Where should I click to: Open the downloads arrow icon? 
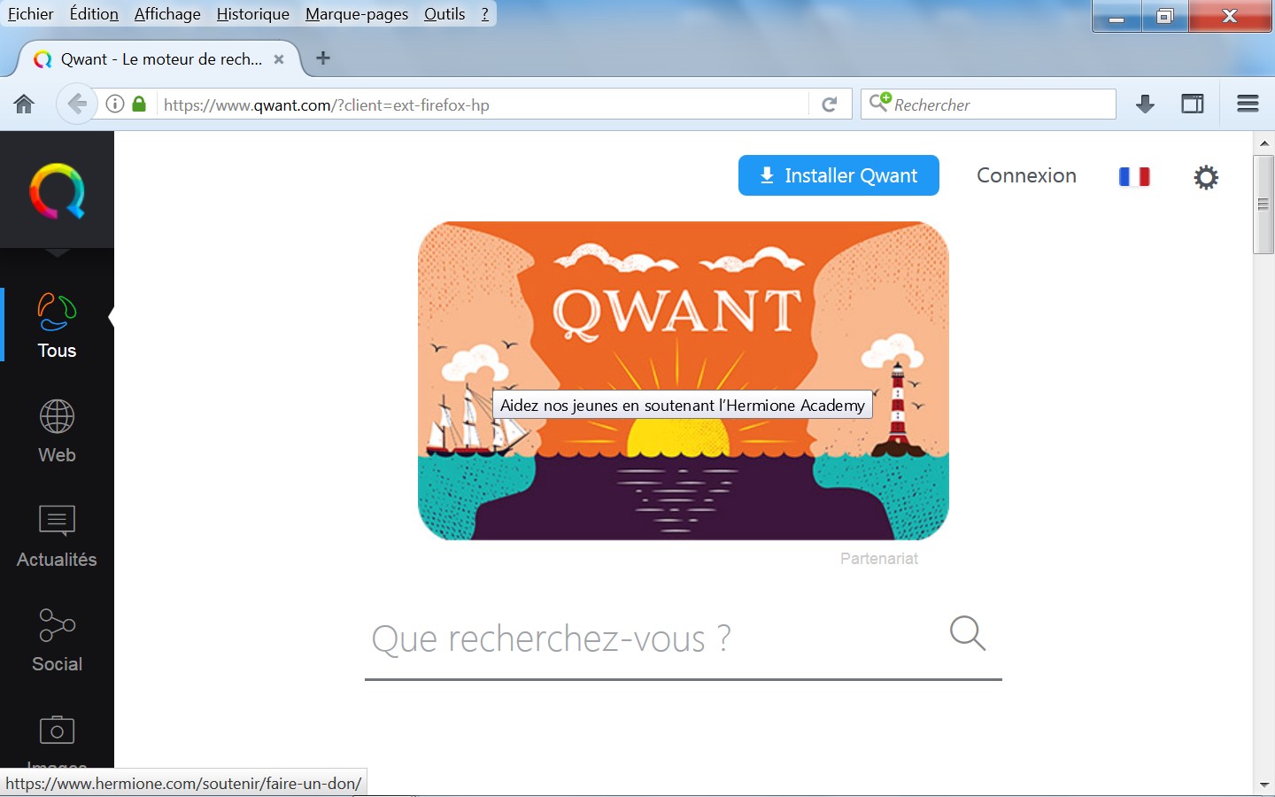pyautogui.click(x=1145, y=104)
